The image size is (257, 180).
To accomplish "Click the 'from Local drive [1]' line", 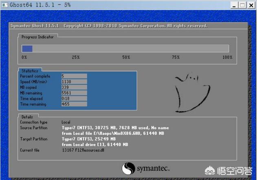I will pyautogui.click(x=95, y=145).
